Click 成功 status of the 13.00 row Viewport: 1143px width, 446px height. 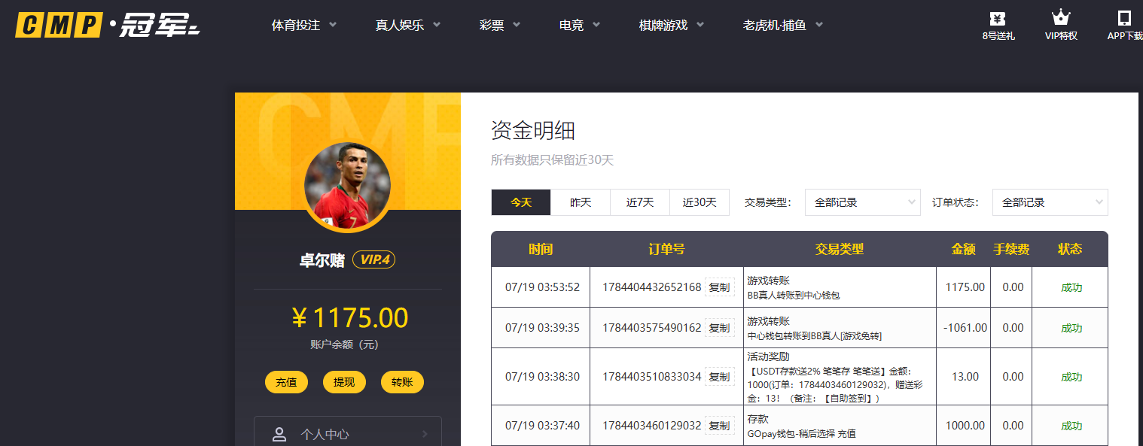[1071, 377]
